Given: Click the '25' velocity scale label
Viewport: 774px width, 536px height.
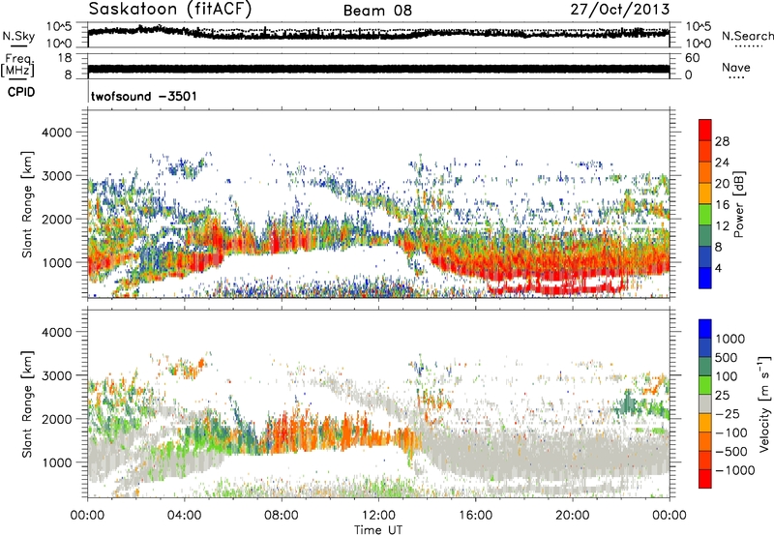Looking at the screenshot, I should (x=722, y=395).
